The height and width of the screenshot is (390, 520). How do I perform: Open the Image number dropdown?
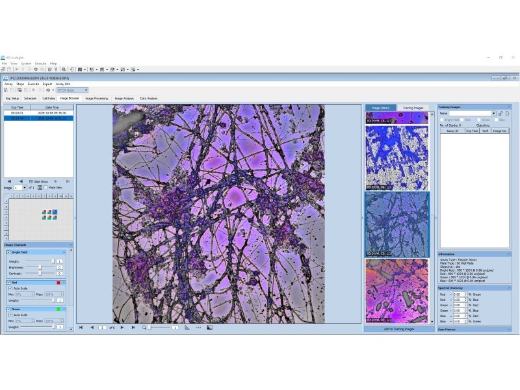click(x=25, y=188)
